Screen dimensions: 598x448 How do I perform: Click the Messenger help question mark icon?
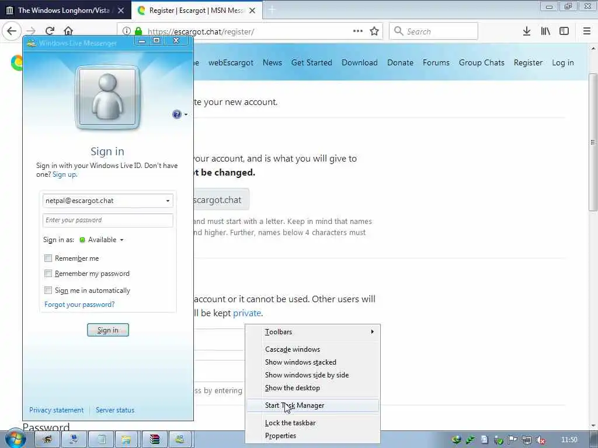click(176, 114)
